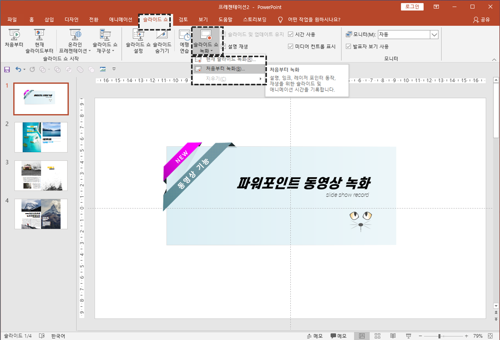Screen dimensions: 500x340
Task: Click zoom in plus button
Action: [x=466, y=336]
